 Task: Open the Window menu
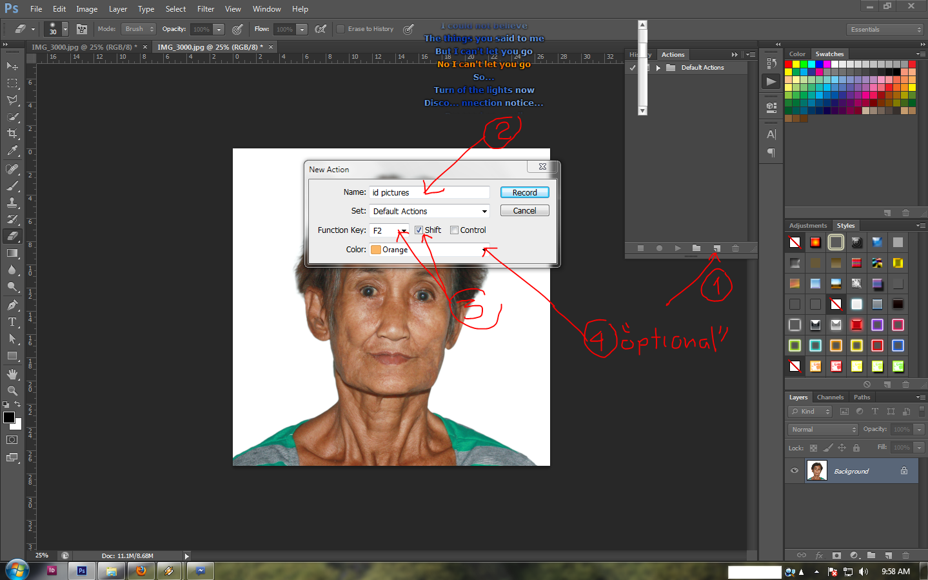pyautogui.click(x=267, y=9)
